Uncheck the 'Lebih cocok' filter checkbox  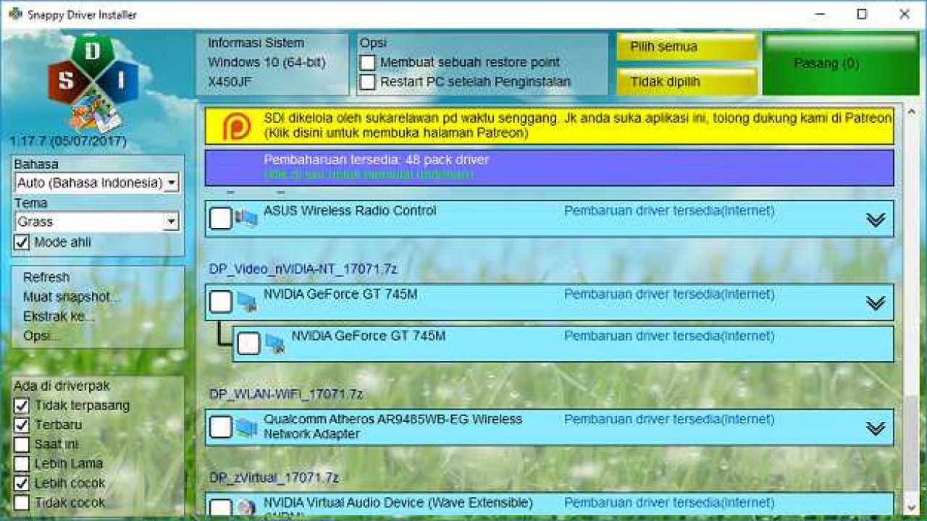(x=22, y=483)
